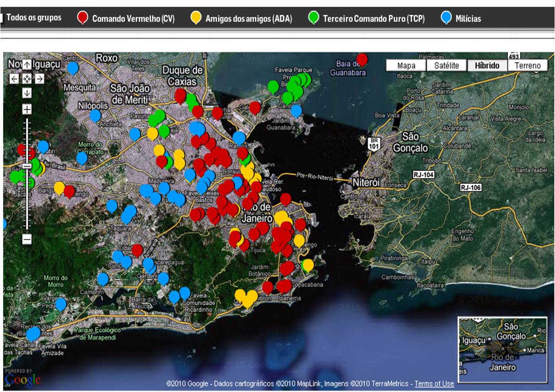
Task: Click the center pan icon of the navigation control
Action: (27, 79)
